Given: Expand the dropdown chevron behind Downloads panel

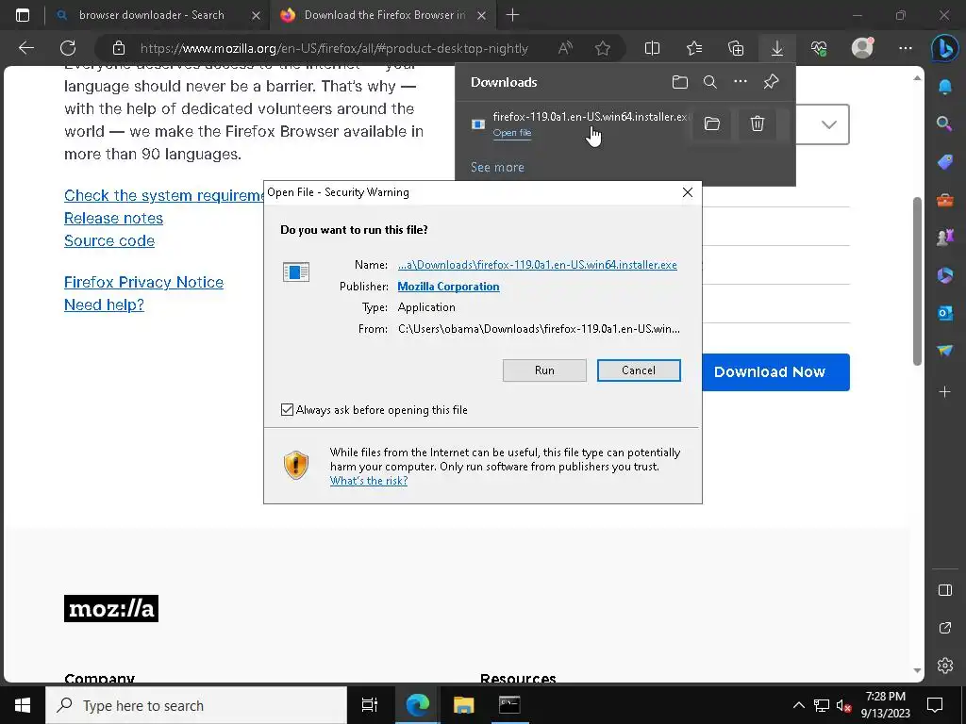Looking at the screenshot, I should click(x=829, y=124).
